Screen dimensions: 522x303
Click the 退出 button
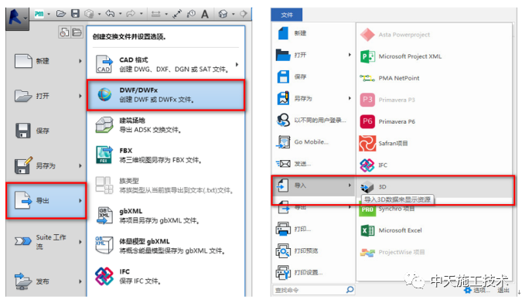(x=503, y=291)
